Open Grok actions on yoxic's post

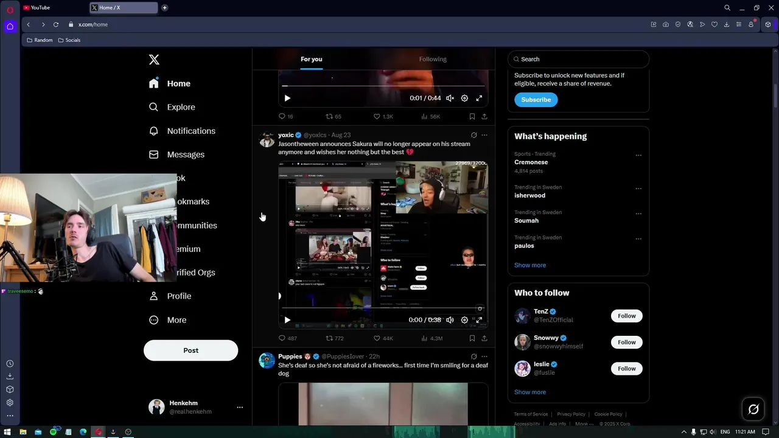point(473,135)
